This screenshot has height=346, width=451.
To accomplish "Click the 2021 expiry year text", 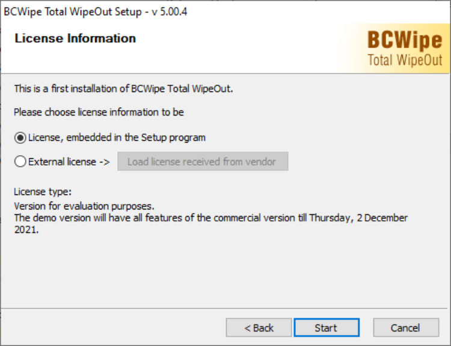I will coord(26,230).
